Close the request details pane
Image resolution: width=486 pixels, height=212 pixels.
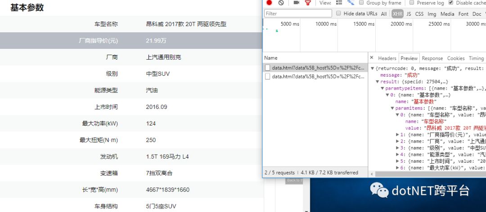pyautogui.click(x=372, y=58)
